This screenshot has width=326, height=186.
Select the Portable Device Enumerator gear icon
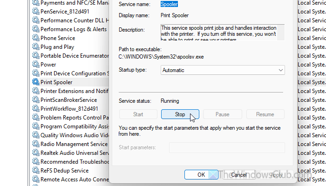point(36,56)
